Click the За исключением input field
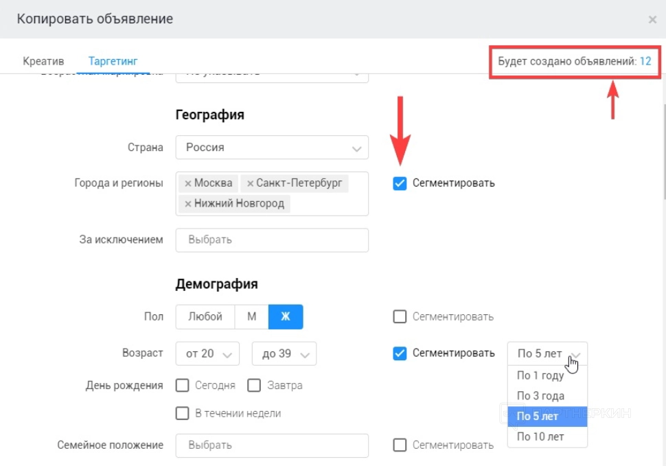Image resolution: width=666 pixels, height=466 pixels. (272, 240)
